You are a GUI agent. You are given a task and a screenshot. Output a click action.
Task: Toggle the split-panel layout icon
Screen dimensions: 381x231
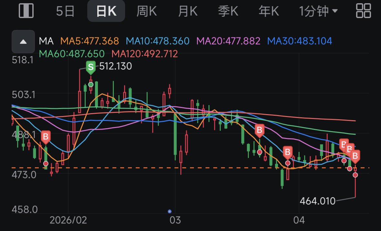pos(26,11)
